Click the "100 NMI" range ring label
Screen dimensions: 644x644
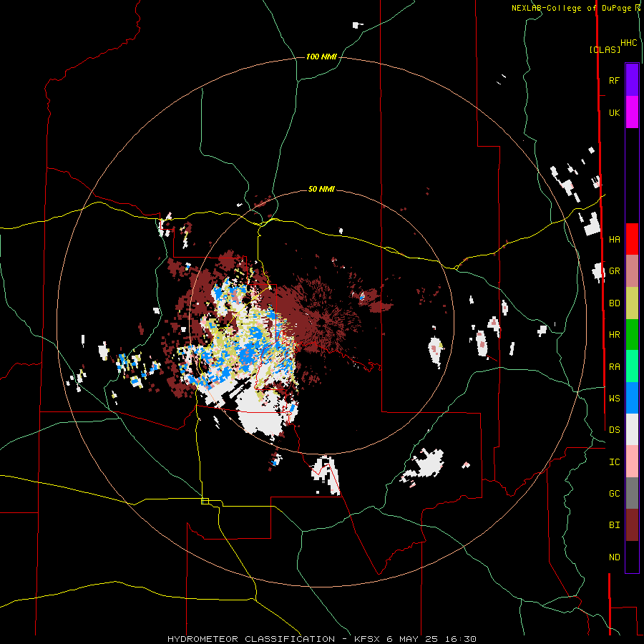[x=321, y=57]
